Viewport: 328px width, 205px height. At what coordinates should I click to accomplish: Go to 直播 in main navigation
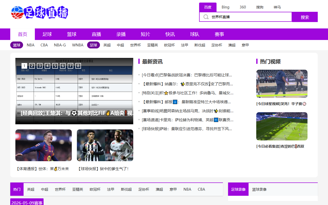[96, 34]
